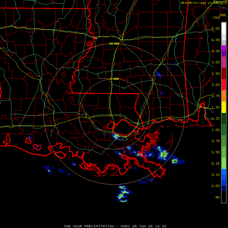The width and height of the screenshot is (228, 228).
Task: Select the orange 1.75 legend swatch
Action: pos(224,96)
